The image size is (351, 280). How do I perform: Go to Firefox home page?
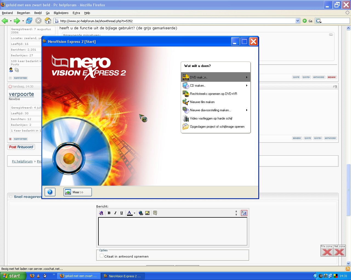(x=48, y=21)
